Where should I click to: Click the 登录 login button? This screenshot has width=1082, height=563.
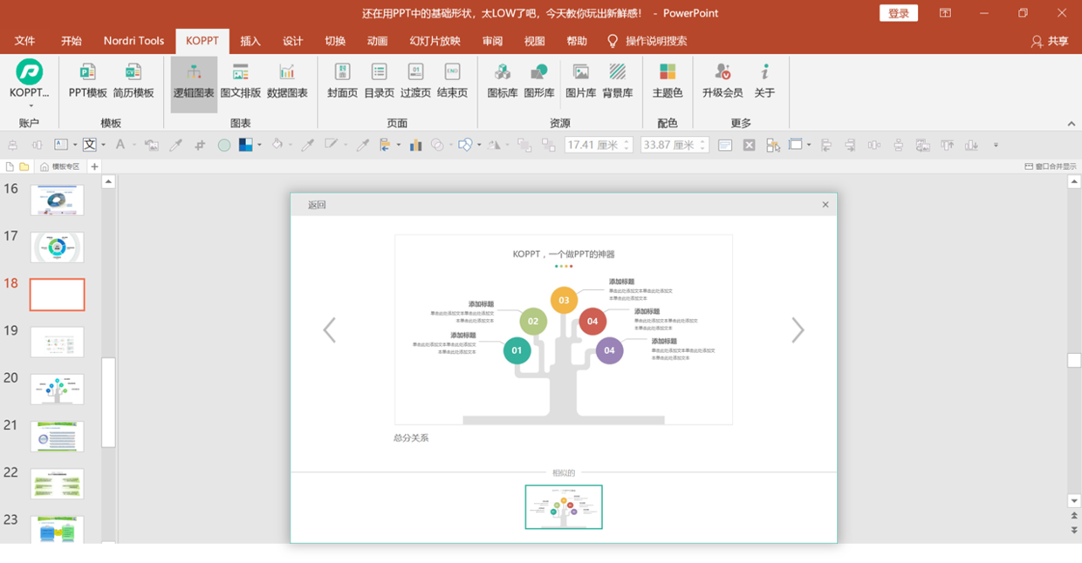[x=899, y=13]
